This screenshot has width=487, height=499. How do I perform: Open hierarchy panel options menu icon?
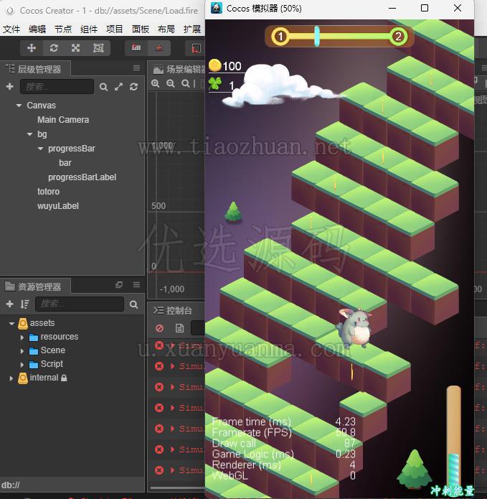coord(136,67)
